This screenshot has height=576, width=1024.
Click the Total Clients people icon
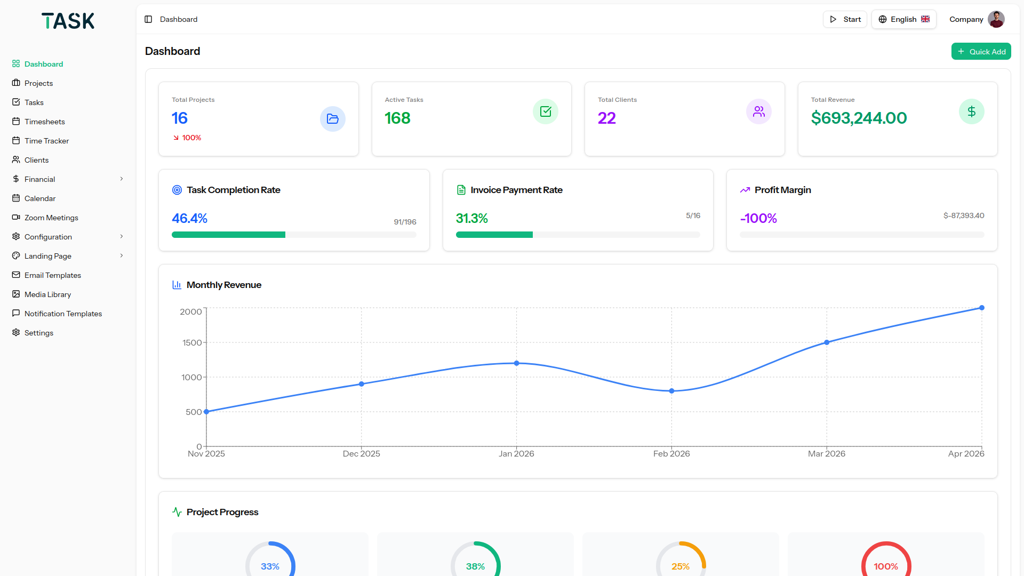click(758, 111)
